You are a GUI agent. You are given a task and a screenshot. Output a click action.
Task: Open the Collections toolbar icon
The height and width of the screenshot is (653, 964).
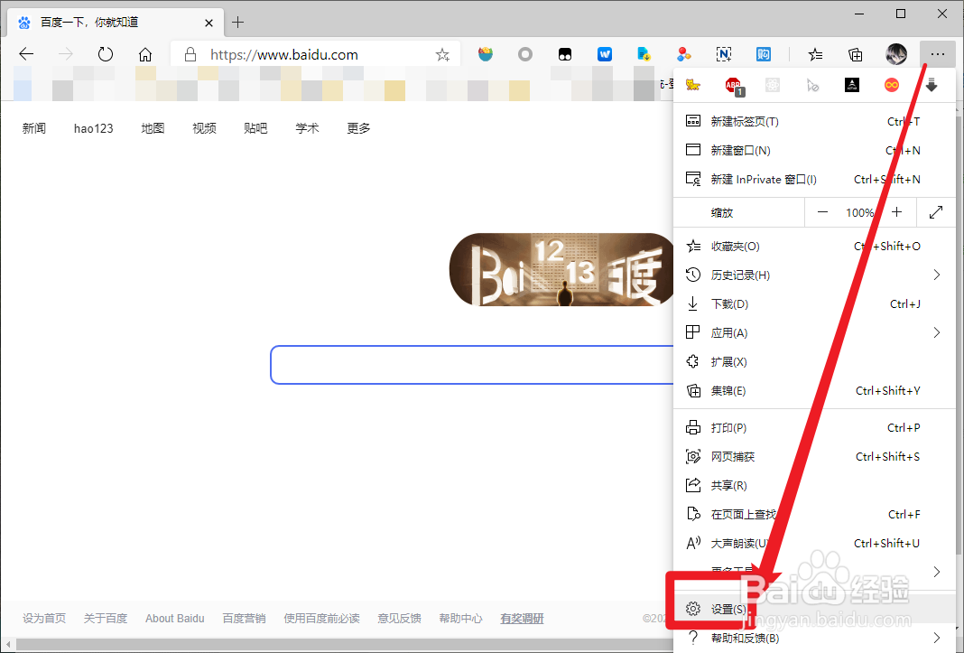(x=855, y=55)
